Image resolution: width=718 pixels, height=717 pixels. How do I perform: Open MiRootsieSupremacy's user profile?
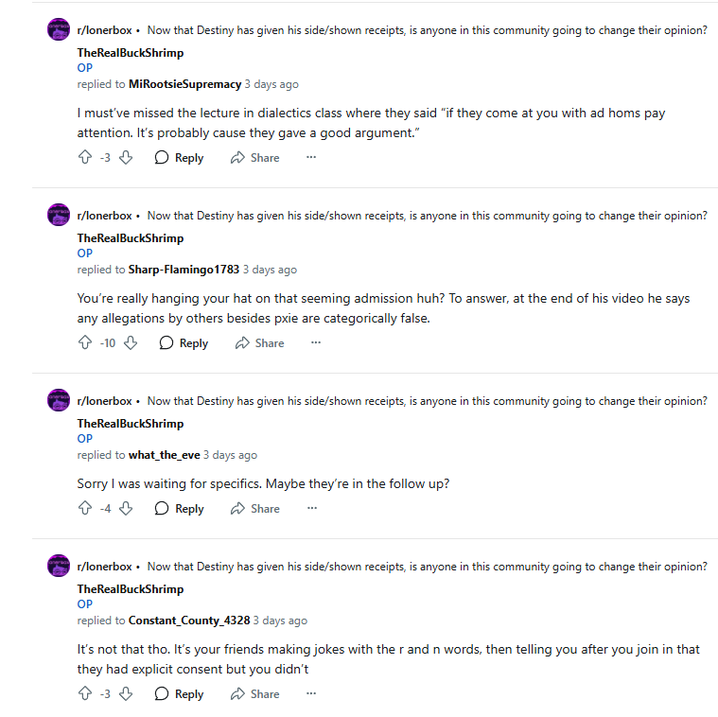tap(184, 84)
